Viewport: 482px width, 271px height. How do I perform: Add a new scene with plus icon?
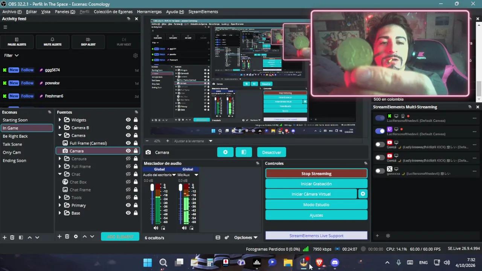[x=5, y=238]
